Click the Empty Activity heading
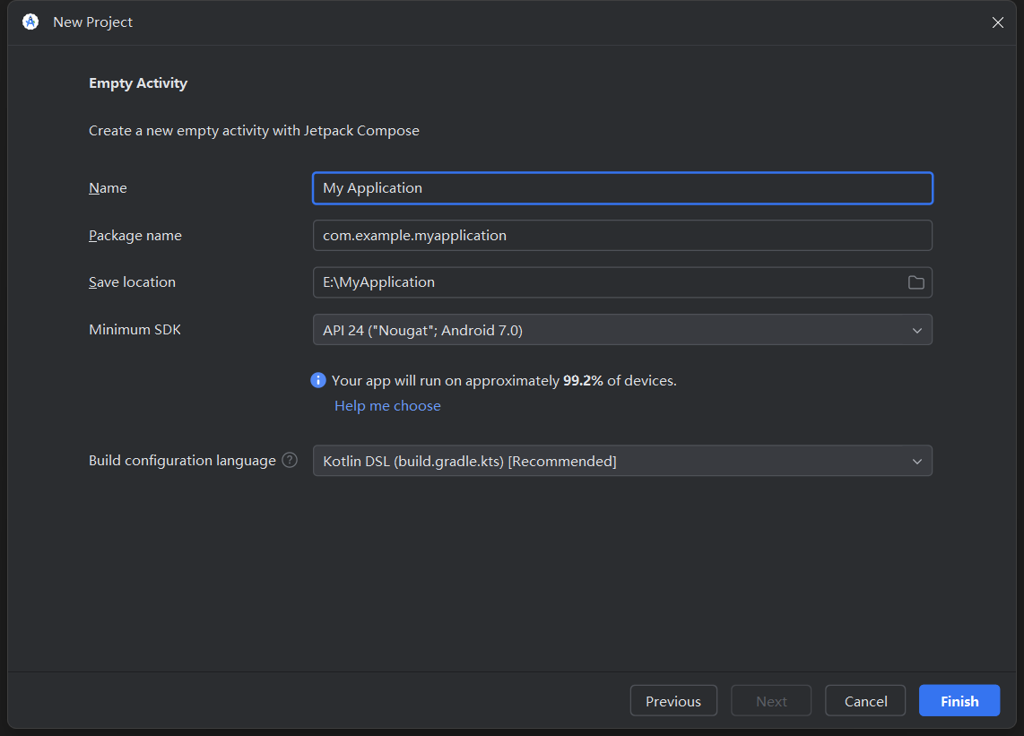 point(138,83)
